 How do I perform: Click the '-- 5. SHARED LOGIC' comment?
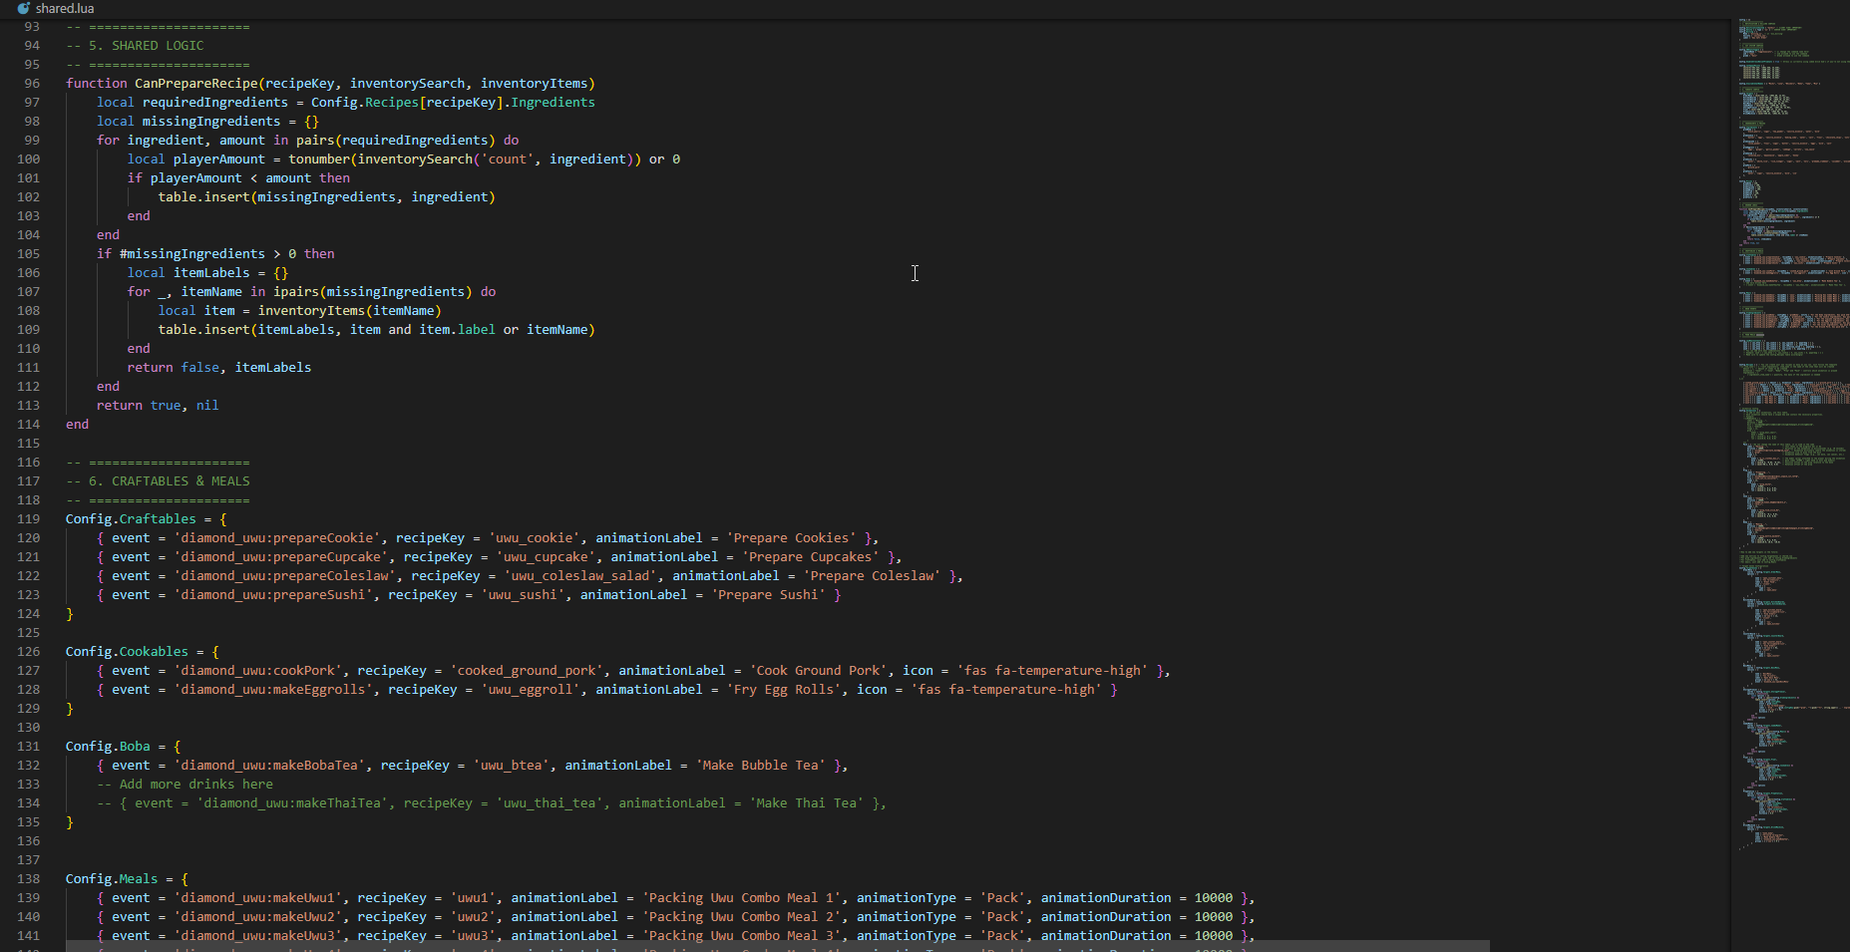click(135, 45)
